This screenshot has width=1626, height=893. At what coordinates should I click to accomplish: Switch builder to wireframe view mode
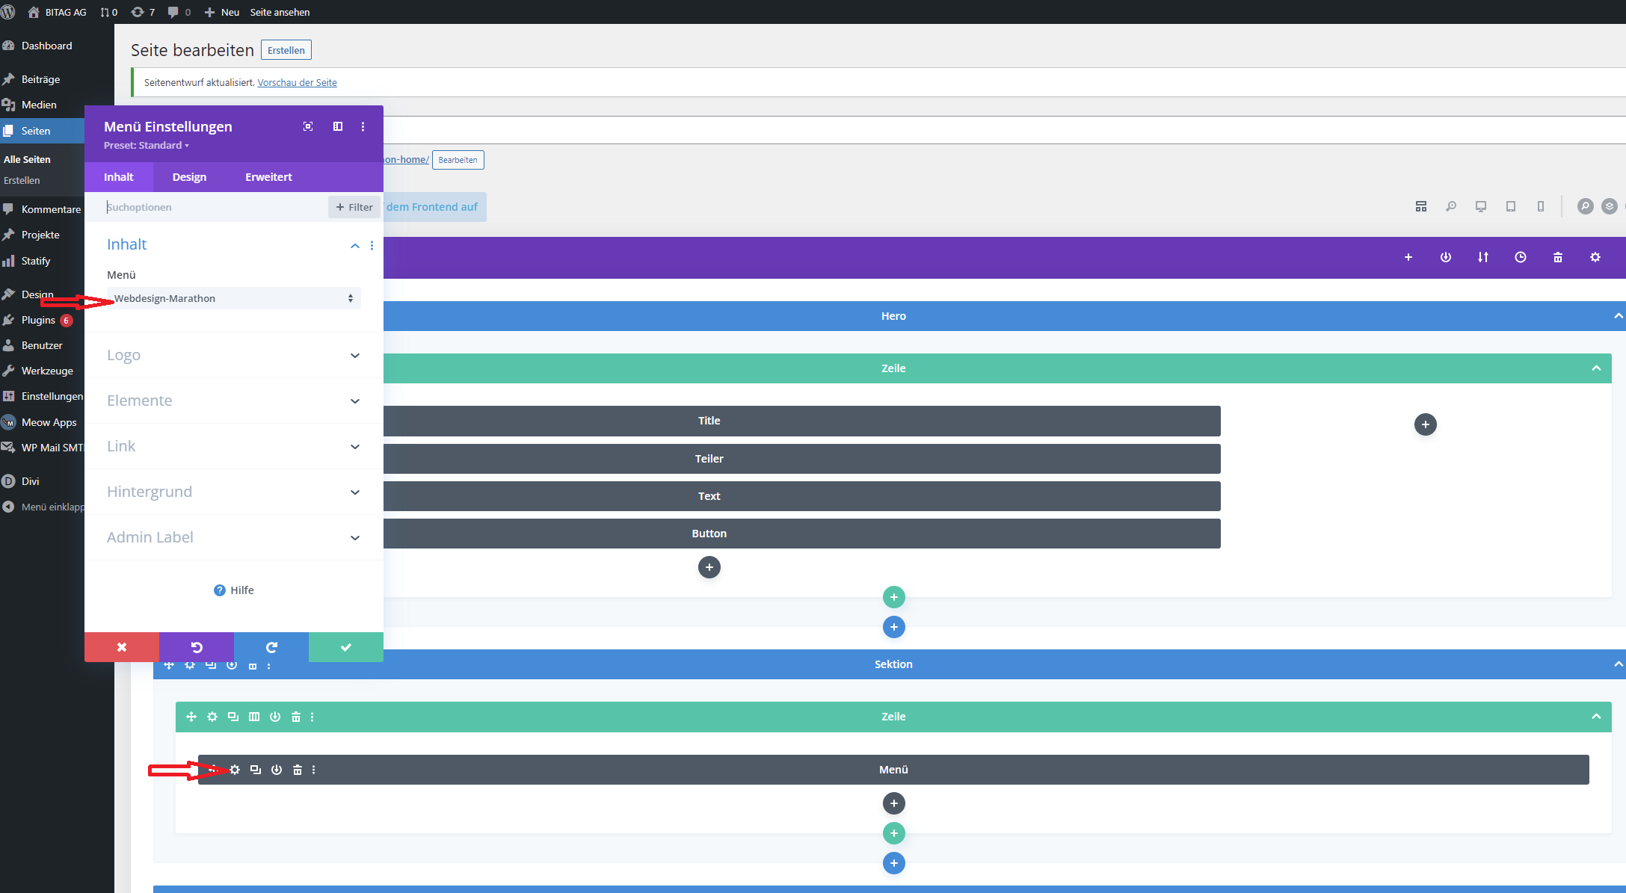tap(1421, 206)
